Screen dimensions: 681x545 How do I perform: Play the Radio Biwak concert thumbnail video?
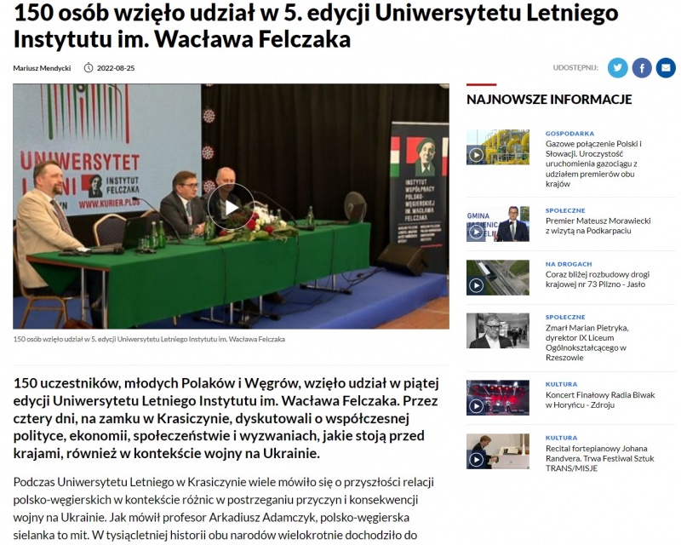(477, 405)
